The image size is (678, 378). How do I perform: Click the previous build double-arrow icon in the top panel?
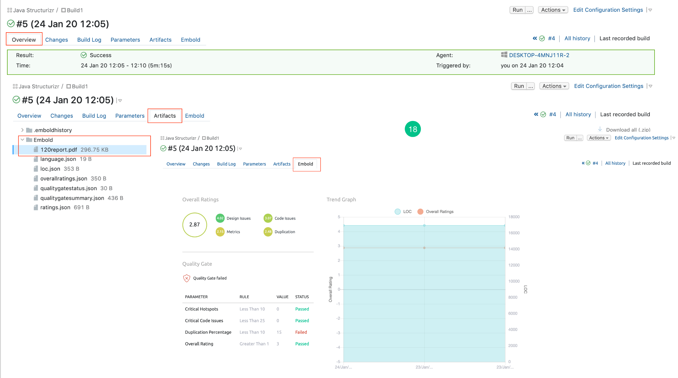(535, 38)
